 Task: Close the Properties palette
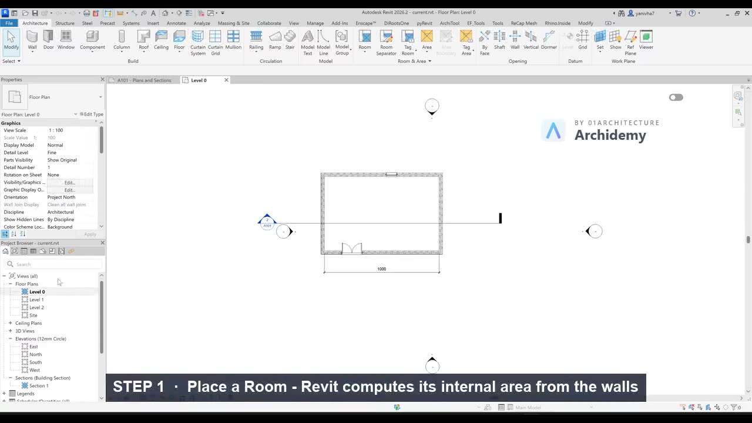[102, 79]
